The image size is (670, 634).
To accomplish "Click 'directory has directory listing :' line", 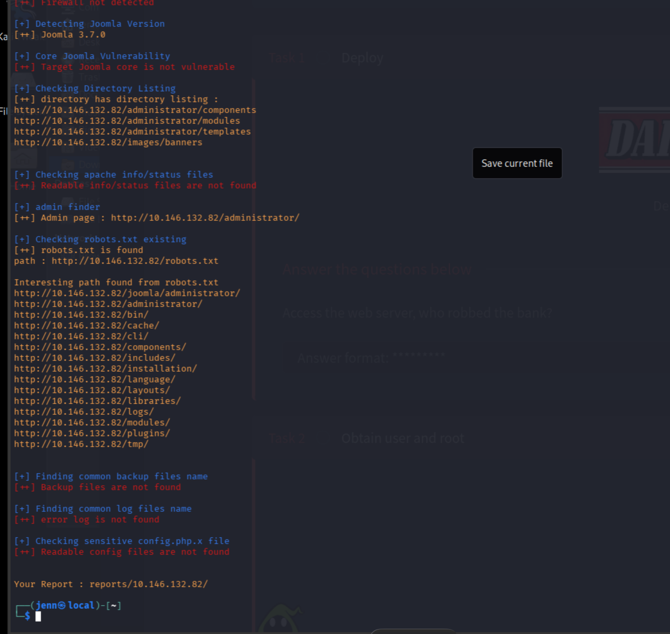I will coord(116,99).
